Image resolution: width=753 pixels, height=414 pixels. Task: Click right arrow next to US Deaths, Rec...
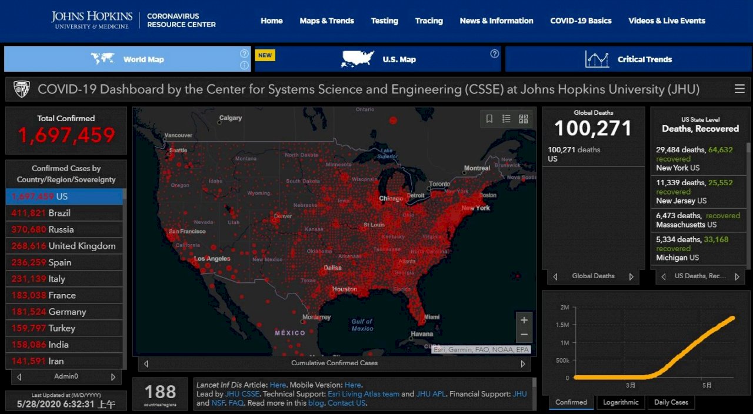click(738, 276)
